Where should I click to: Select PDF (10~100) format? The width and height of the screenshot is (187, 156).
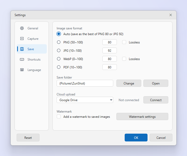click(x=59, y=67)
